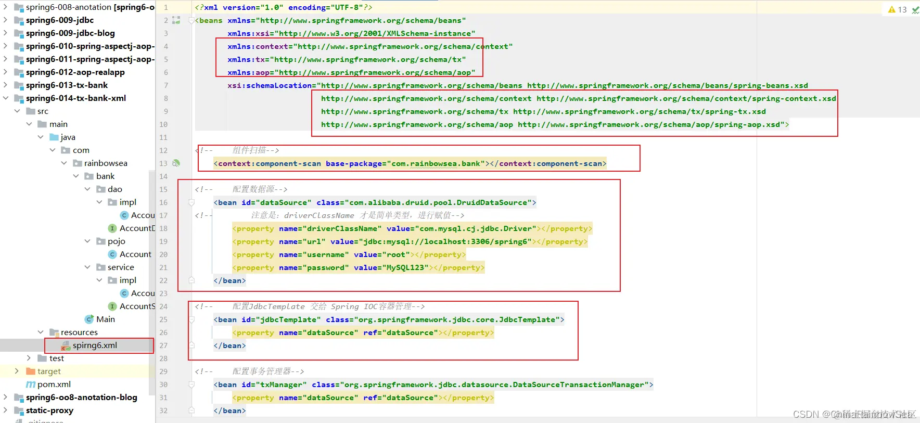Select the spring6-011-spring-aspectj-aop module

[x=91, y=59]
